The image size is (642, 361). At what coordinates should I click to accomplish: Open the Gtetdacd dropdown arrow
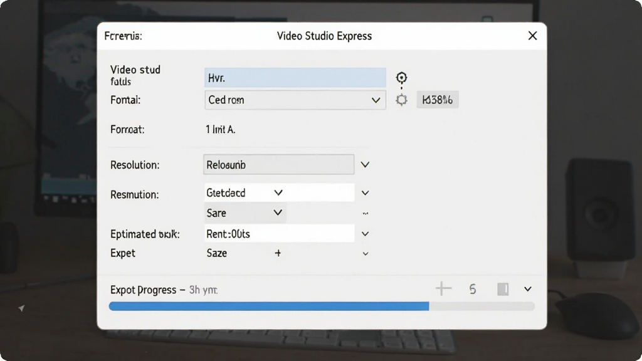tap(278, 192)
